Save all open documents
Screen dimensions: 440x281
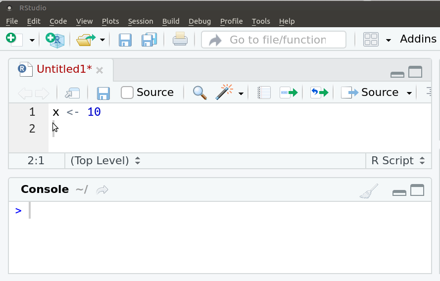pos(149,40)
